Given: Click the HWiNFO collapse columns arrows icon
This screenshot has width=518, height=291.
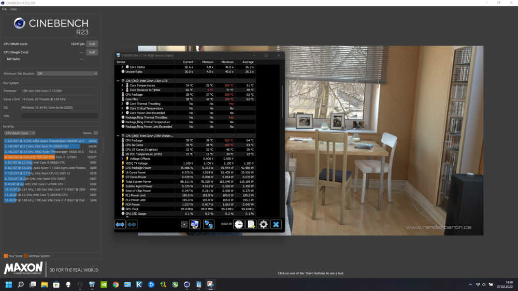Looking at the screenshot, I should 132,224.
